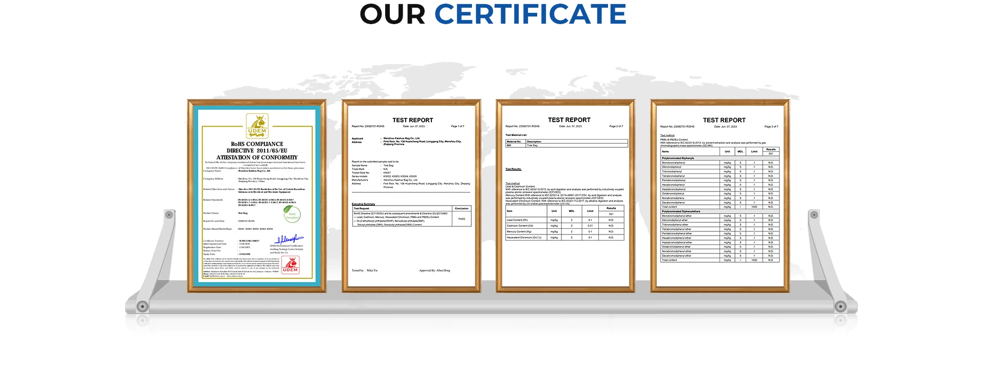This screenshot has width=986, height=370.
Task: Click the "OUR CERTIFICATE" heading
Action: pos(493,14)
